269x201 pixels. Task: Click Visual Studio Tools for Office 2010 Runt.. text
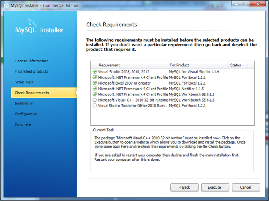pos(132,106)
